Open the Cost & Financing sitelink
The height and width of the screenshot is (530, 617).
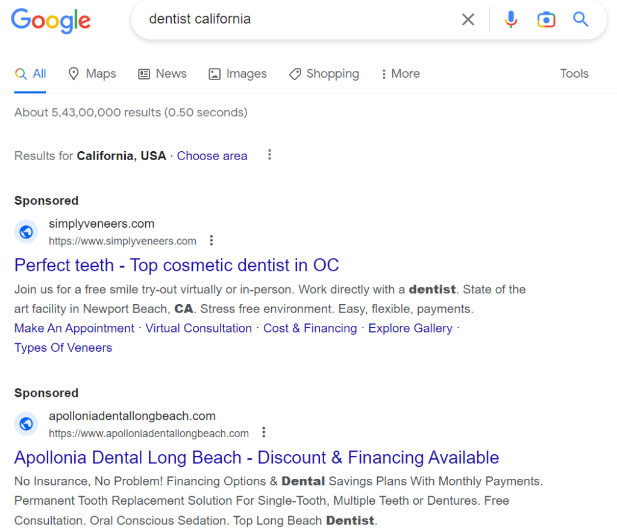click(x=310, y=328)
